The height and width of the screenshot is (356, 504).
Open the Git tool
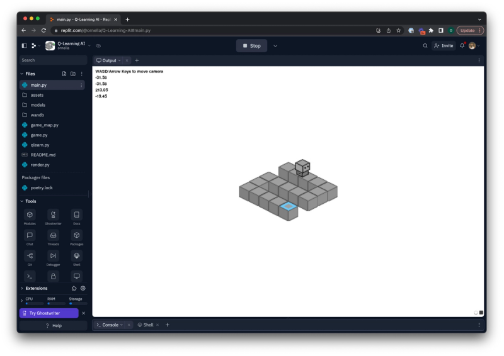(x=30, y=256)
